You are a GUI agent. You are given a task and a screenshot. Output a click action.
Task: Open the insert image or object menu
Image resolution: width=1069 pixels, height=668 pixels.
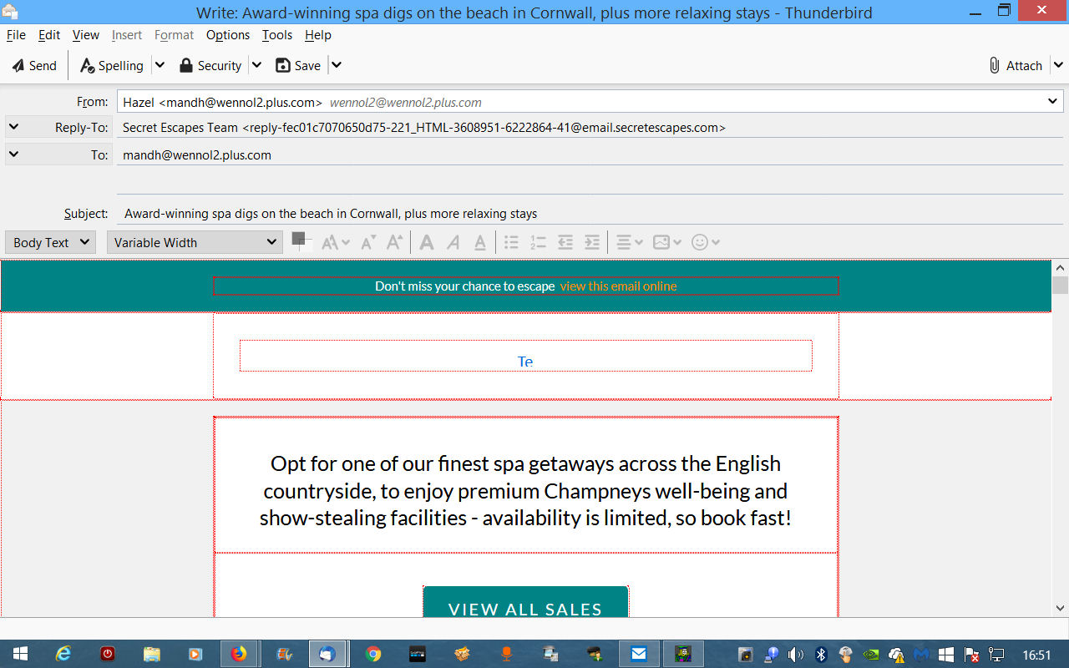pyautogui.click(x=667, y=242)
